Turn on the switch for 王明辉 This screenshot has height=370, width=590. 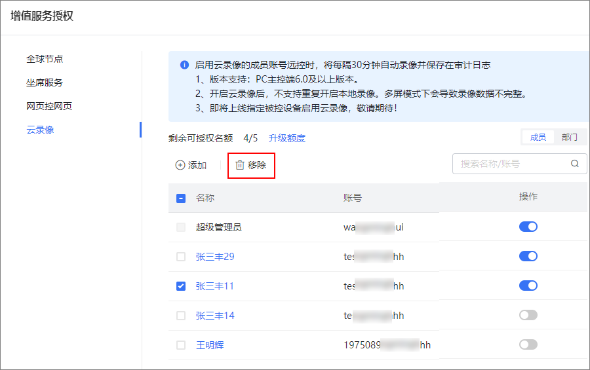(528, 344)
